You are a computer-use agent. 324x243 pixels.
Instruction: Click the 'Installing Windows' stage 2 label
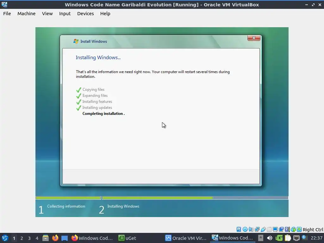pyautogui.click(x=123, y=206)
